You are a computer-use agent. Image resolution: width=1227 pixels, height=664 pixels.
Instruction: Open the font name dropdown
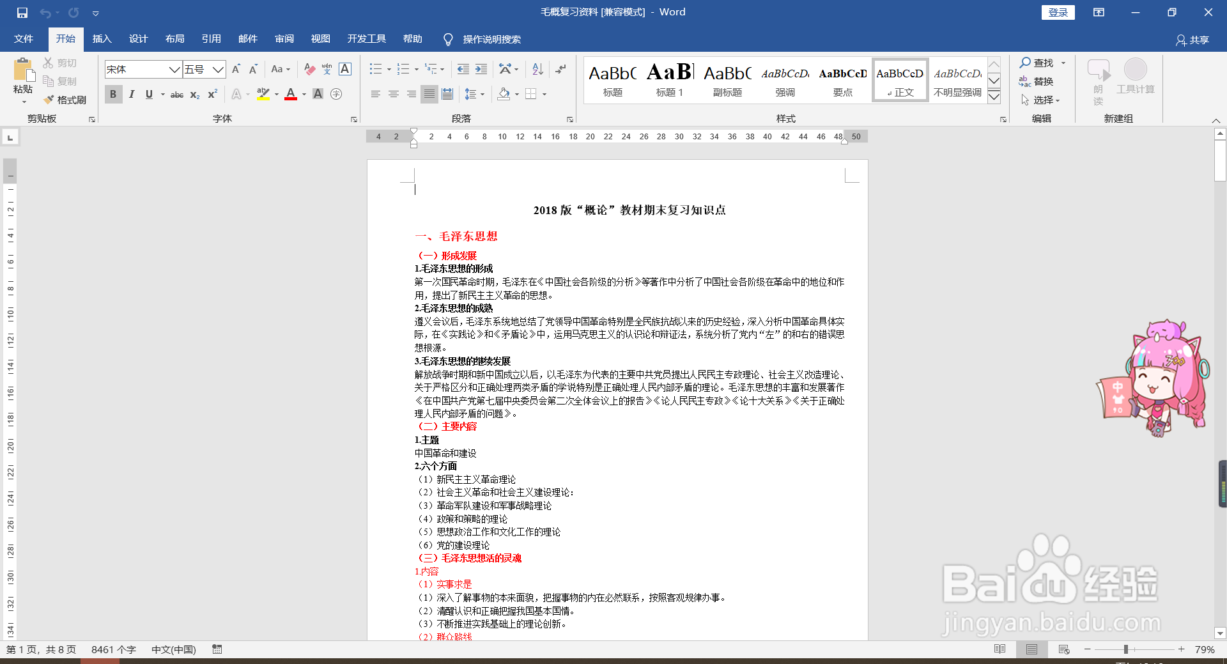174,69
